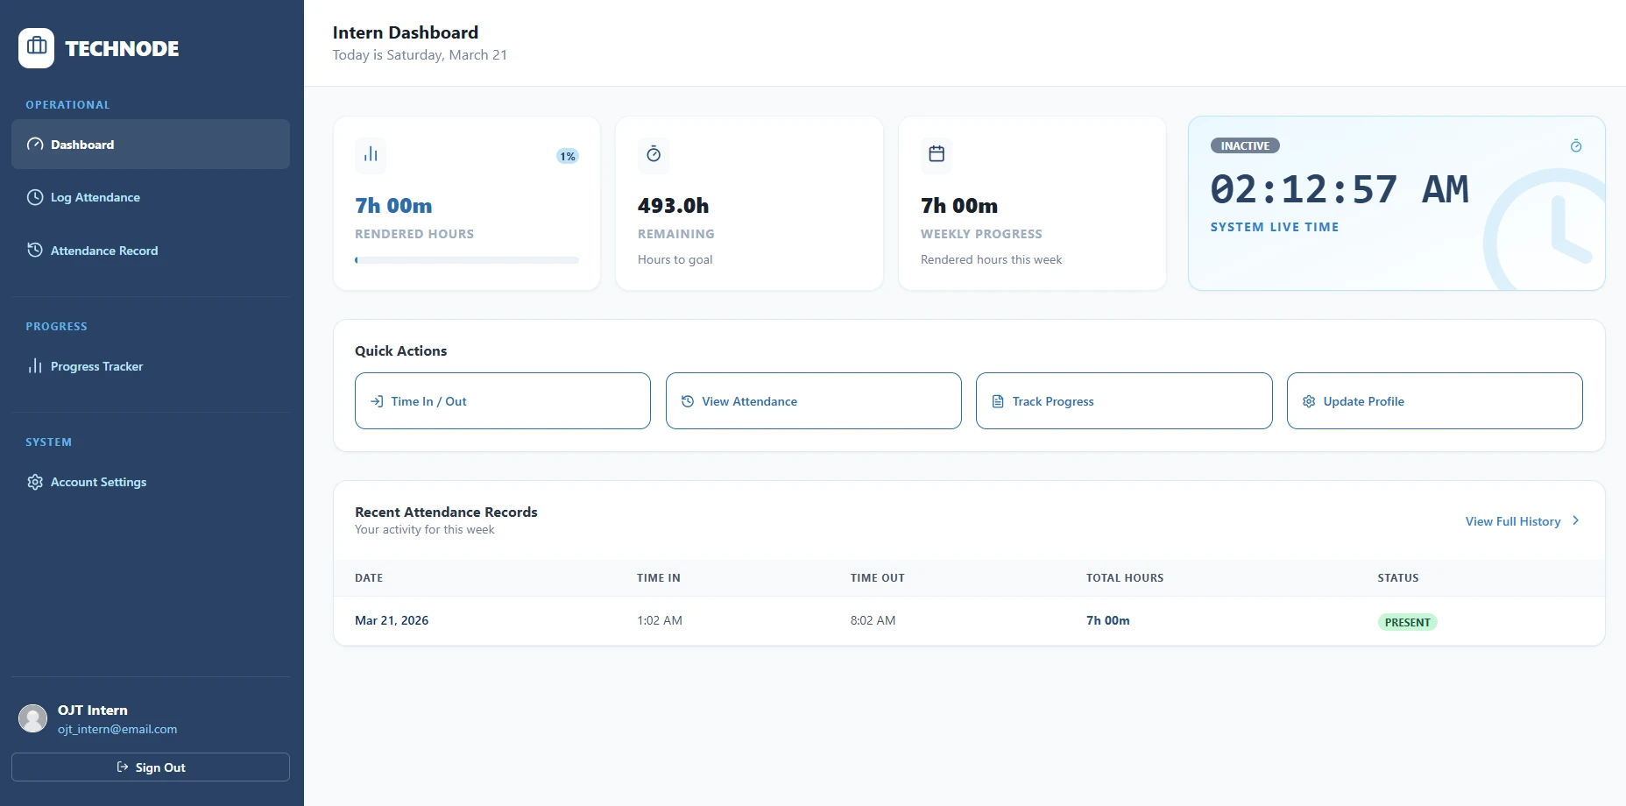Viewport: 1626px width, 806px height.
Task: Click the Rendered hours this week text
Action: click(x=991, y=259)
